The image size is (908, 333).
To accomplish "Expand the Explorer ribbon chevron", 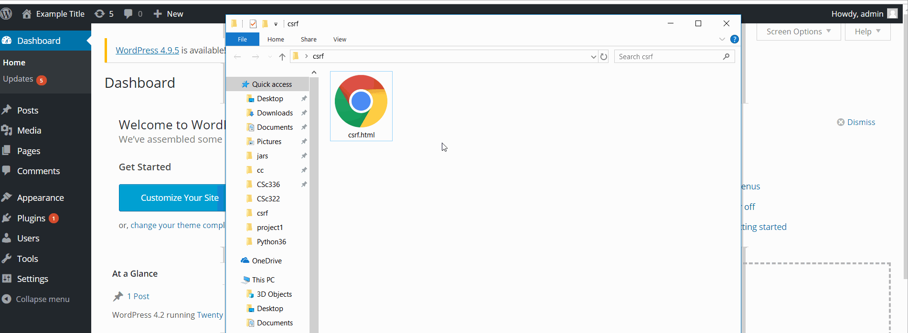I will tap(722, 39).
